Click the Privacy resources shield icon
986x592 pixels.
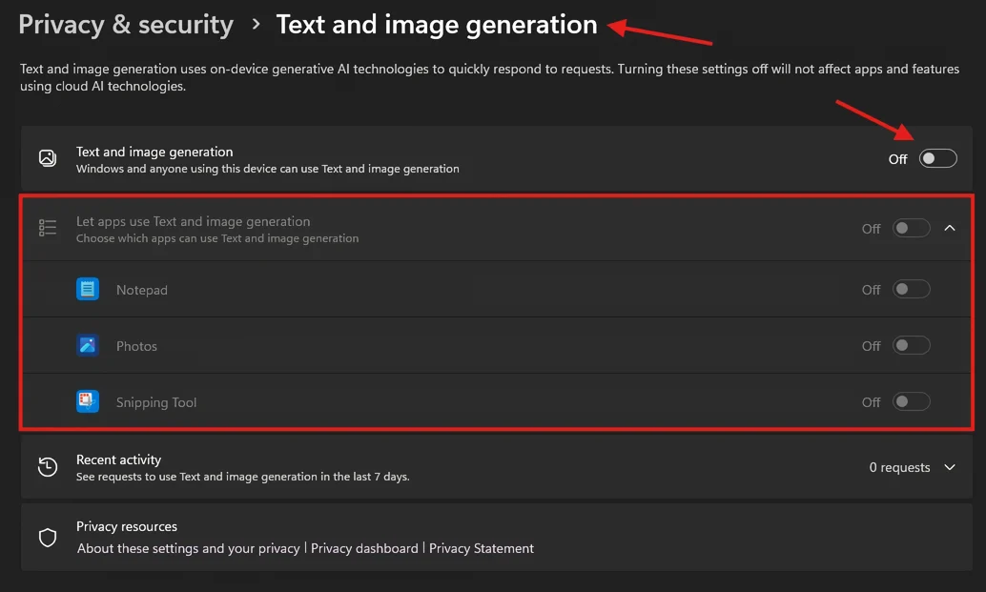tap(48, 538)
